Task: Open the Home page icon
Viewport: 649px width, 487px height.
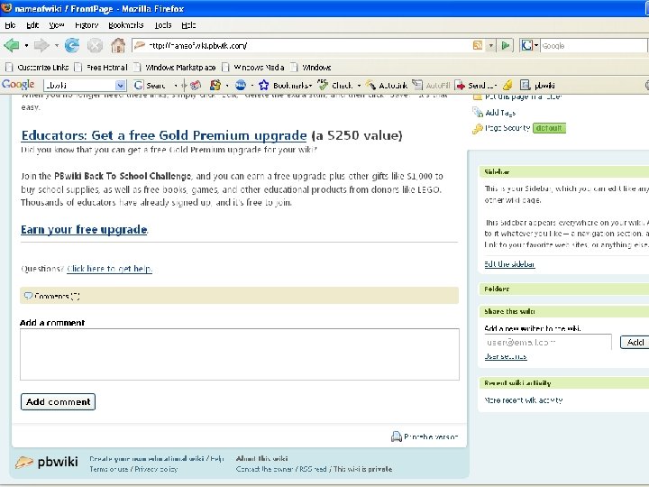Action: [x=118, y=45]
